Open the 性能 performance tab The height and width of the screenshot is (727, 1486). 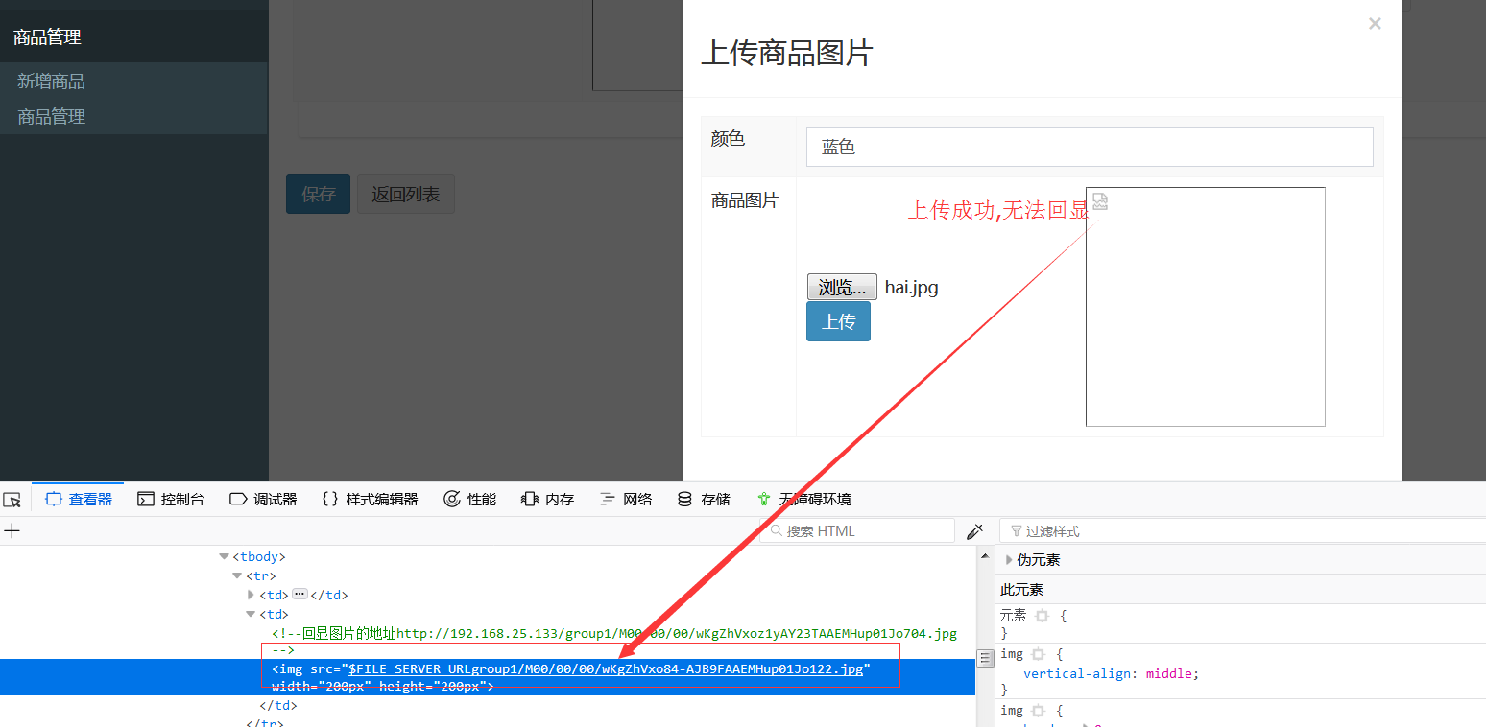click(469, 499)
